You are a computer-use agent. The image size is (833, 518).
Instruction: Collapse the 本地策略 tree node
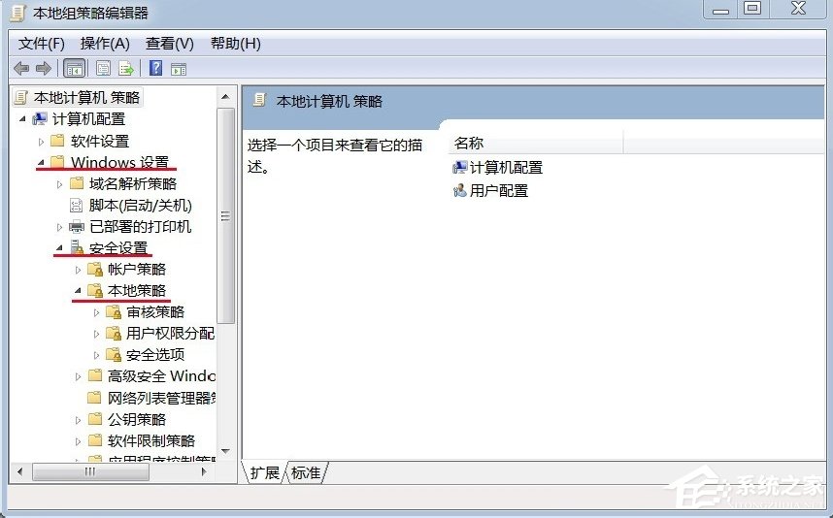pos(77,290)
